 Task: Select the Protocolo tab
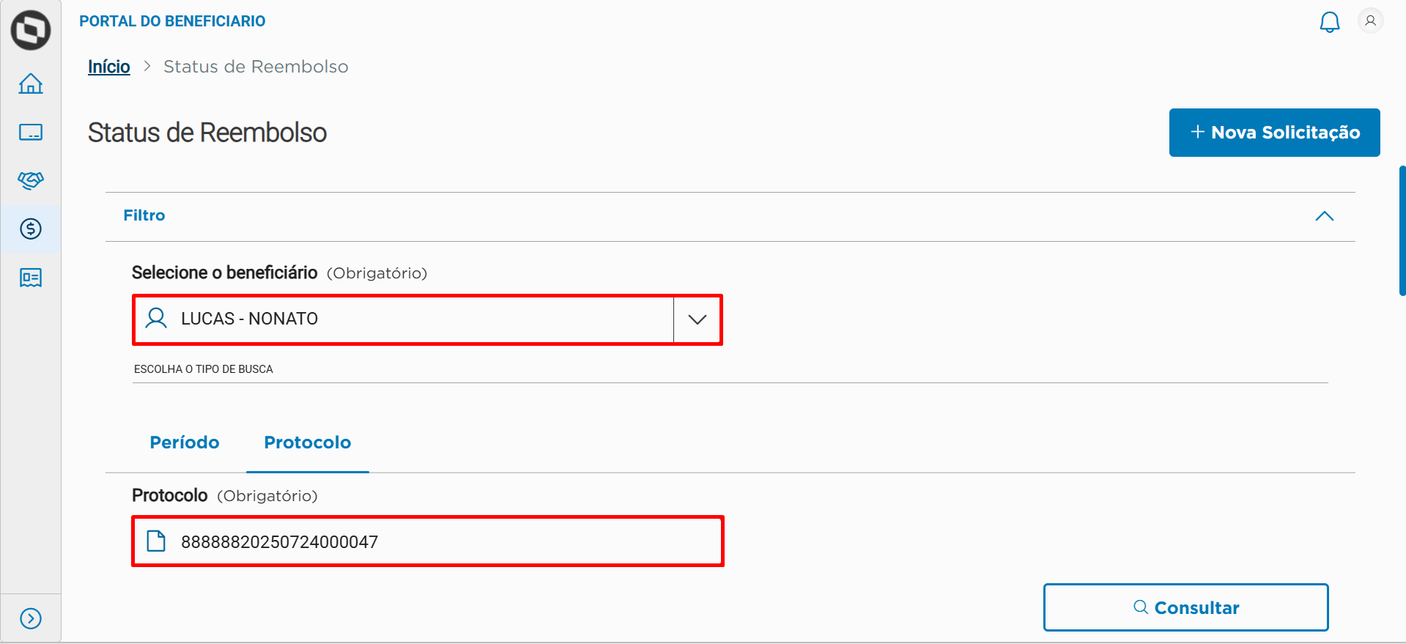307,443
